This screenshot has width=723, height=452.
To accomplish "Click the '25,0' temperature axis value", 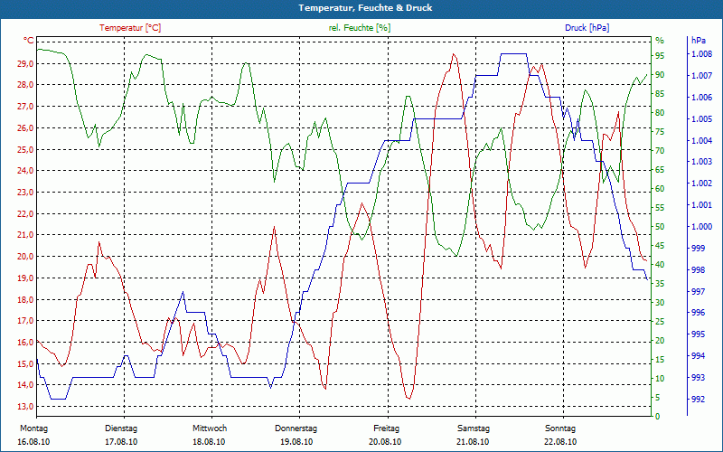I will click(x=25, y=149).
